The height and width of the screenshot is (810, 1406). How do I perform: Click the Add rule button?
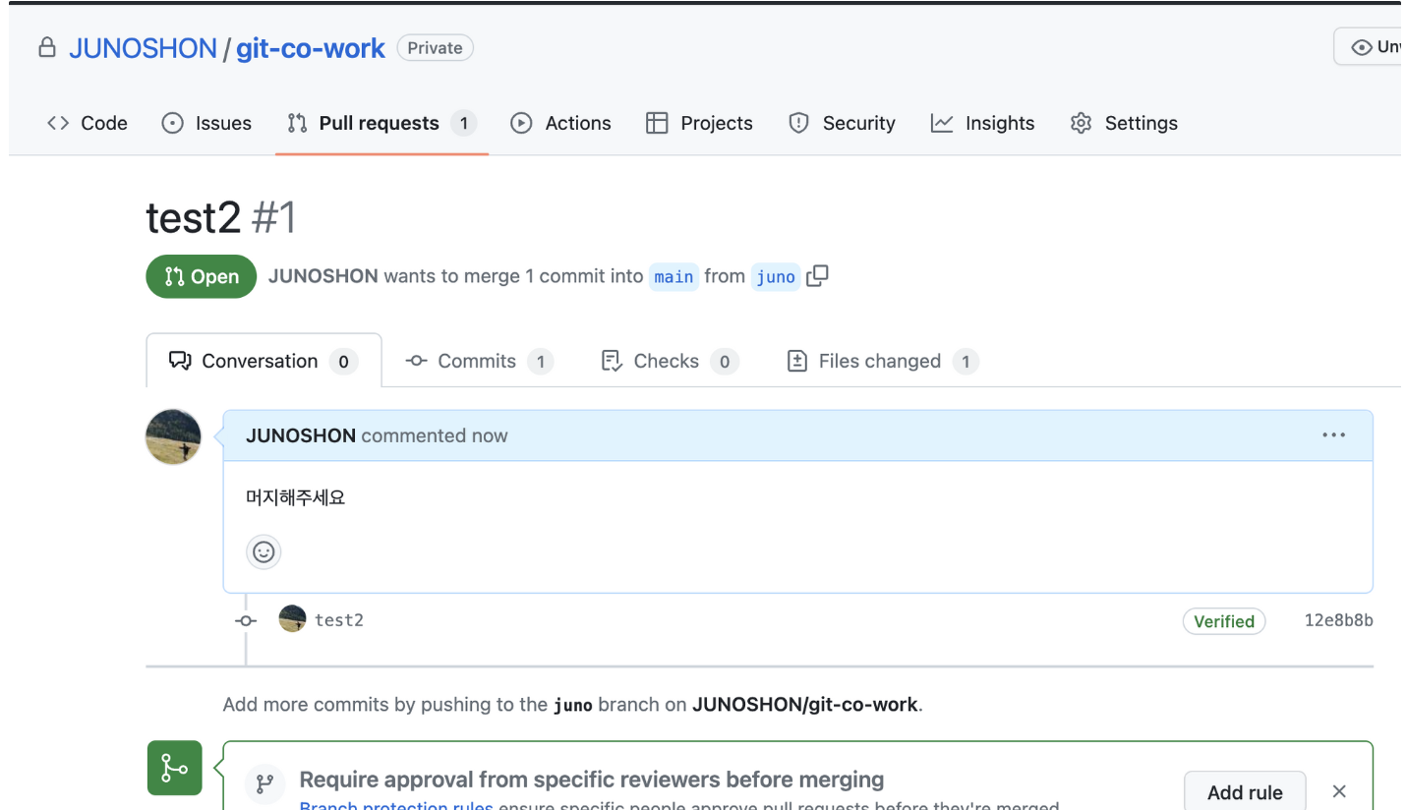click(1245, 792)
